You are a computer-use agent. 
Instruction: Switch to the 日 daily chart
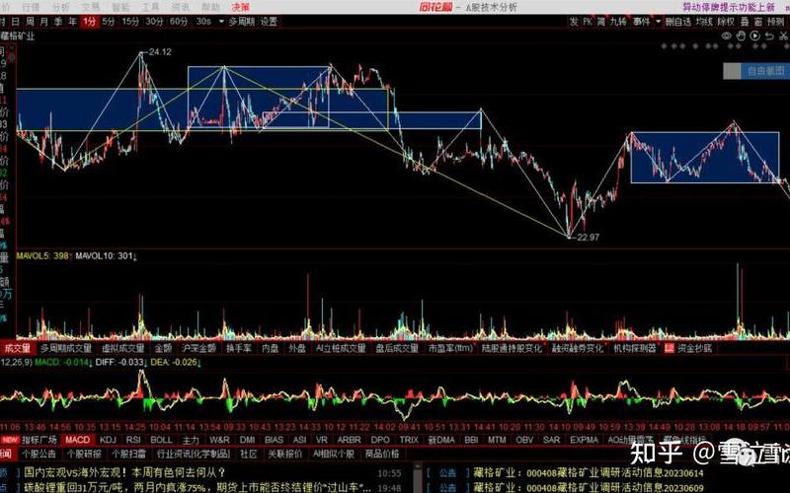click(x=16, y=22)
